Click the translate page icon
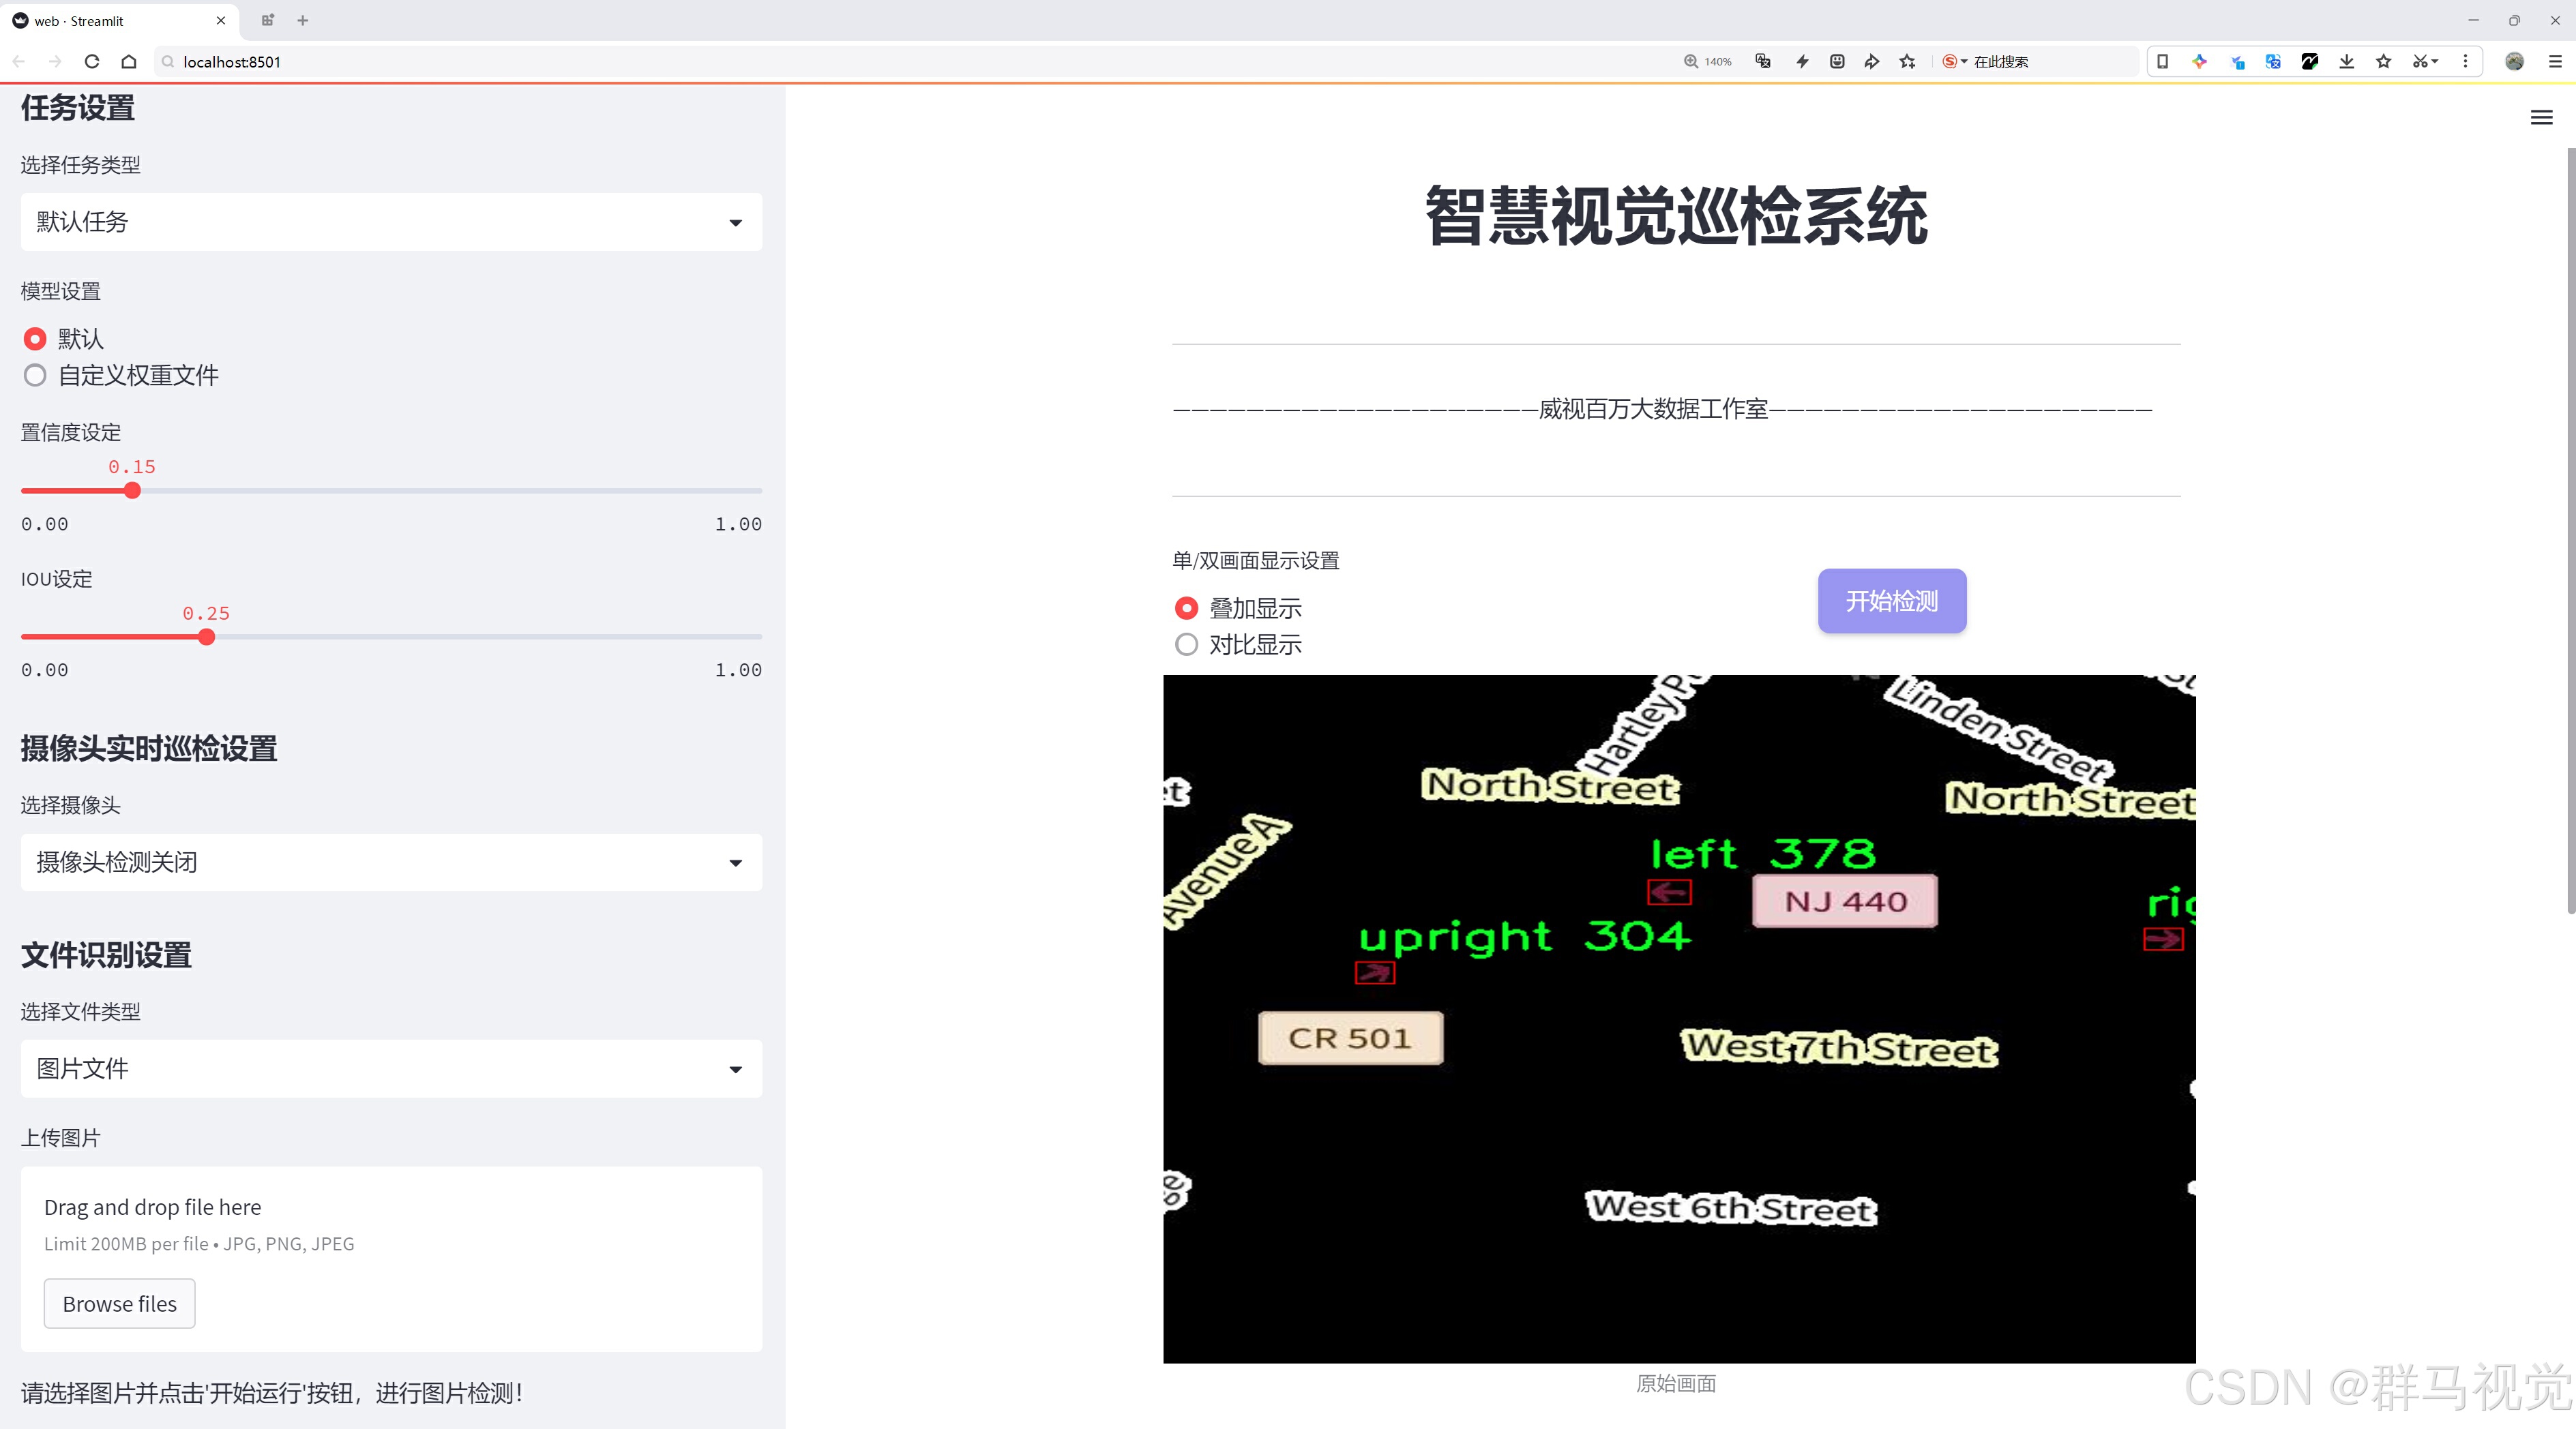The image size is (2576, 1429). coord(1763,62)
